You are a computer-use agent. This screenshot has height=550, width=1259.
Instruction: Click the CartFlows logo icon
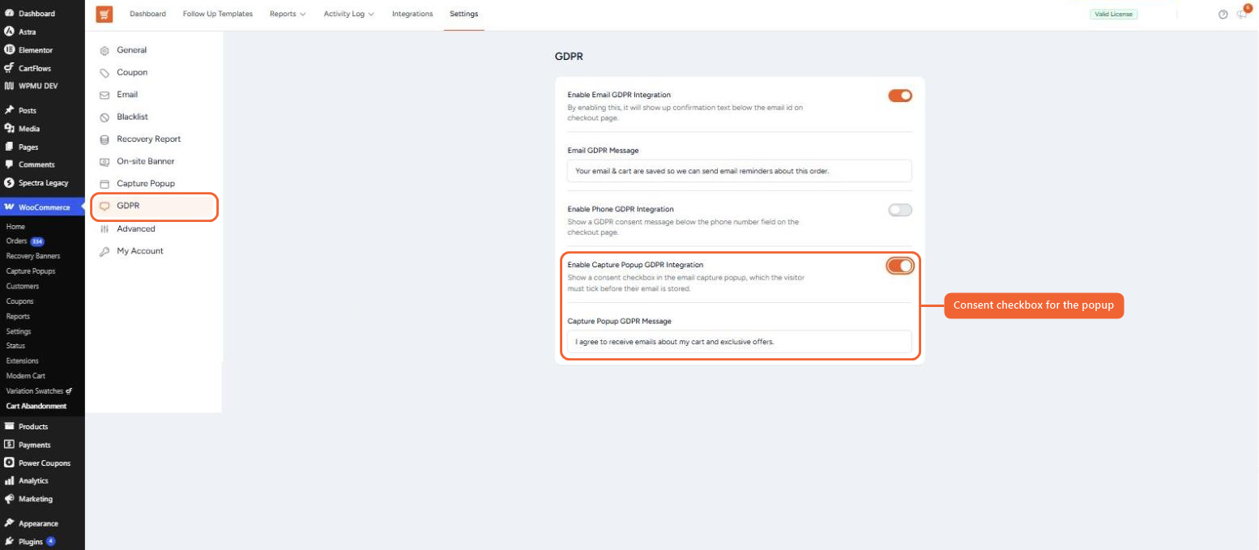click(9, 68)
